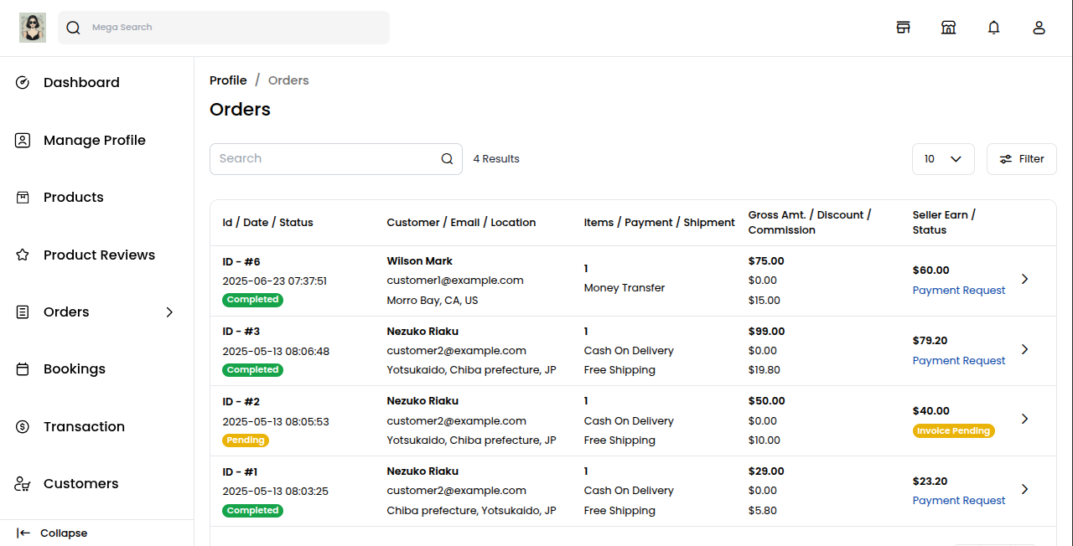This screenshot has height=546, width=1073.
Task: Click the profile avatar logo
Action: pos(33,28)
